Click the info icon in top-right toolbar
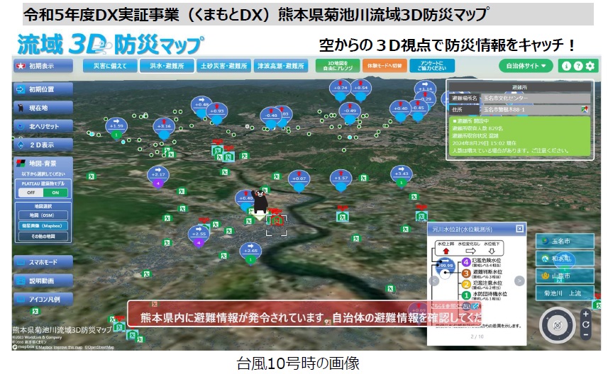 pyautogui.click(x=566, y=67)
